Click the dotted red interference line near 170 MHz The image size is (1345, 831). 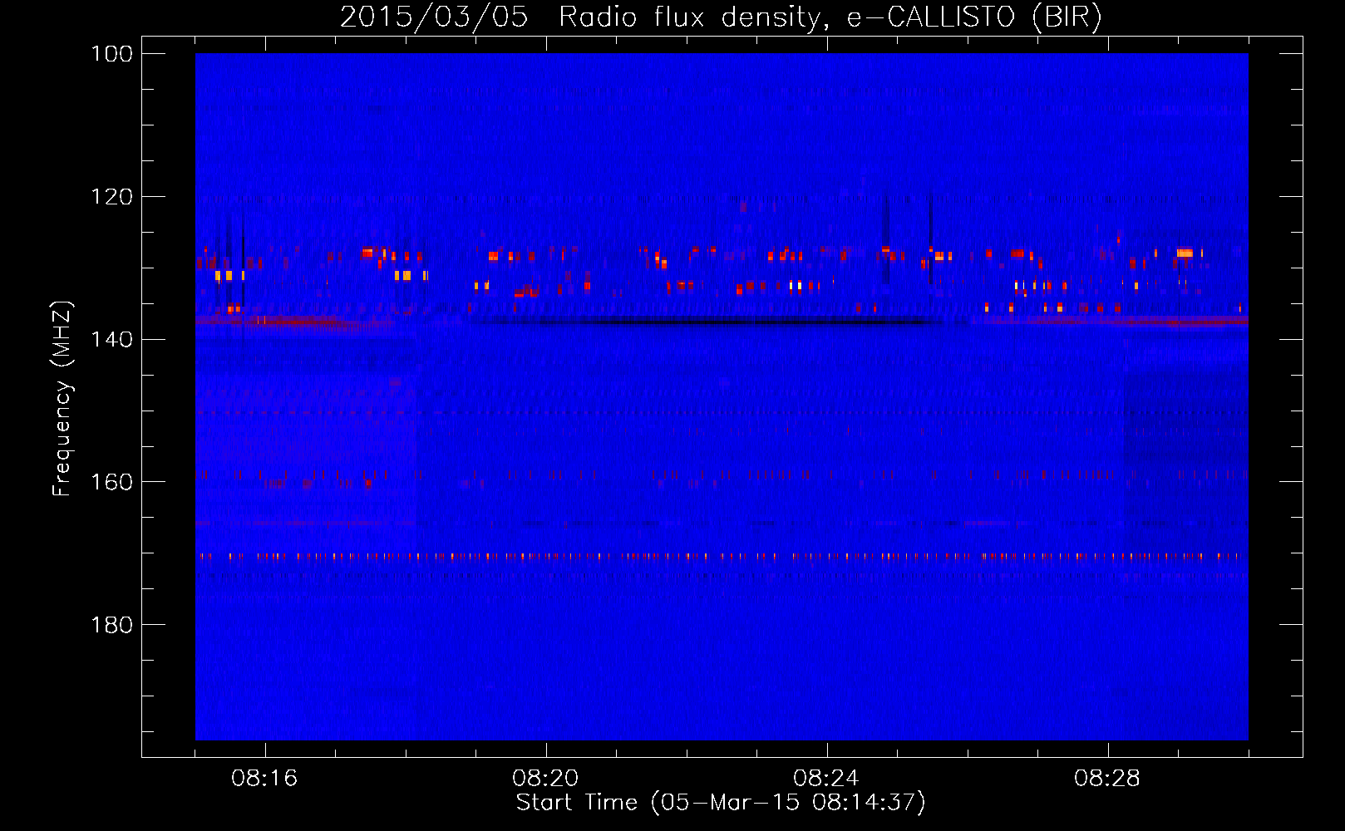722,556
